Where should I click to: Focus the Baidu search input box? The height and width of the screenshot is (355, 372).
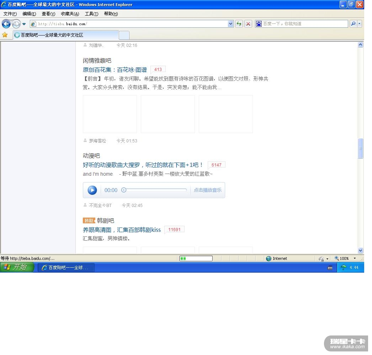tap(305, 24)
